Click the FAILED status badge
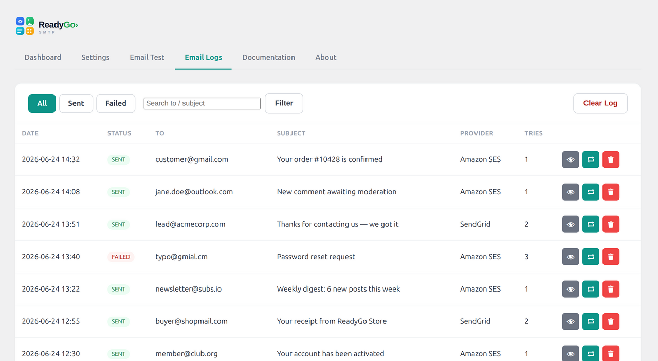658x361 pixels. [121, 257]
